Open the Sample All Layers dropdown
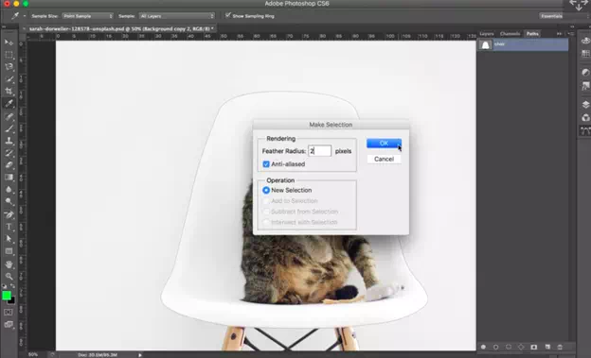591x358 pixels. click(x=177, y=16)
